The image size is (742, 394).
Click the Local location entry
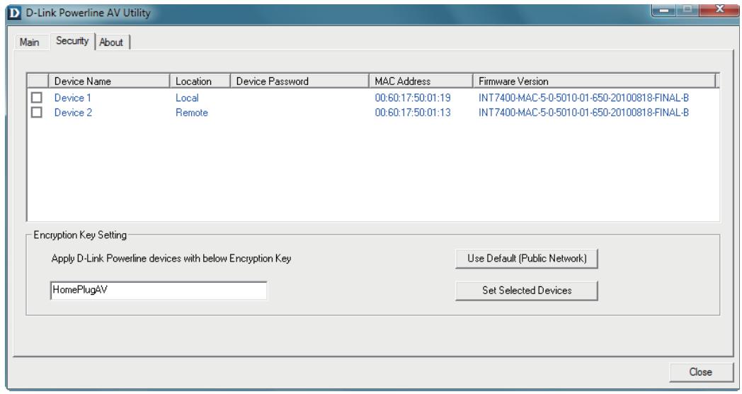[x=187, y=98]
